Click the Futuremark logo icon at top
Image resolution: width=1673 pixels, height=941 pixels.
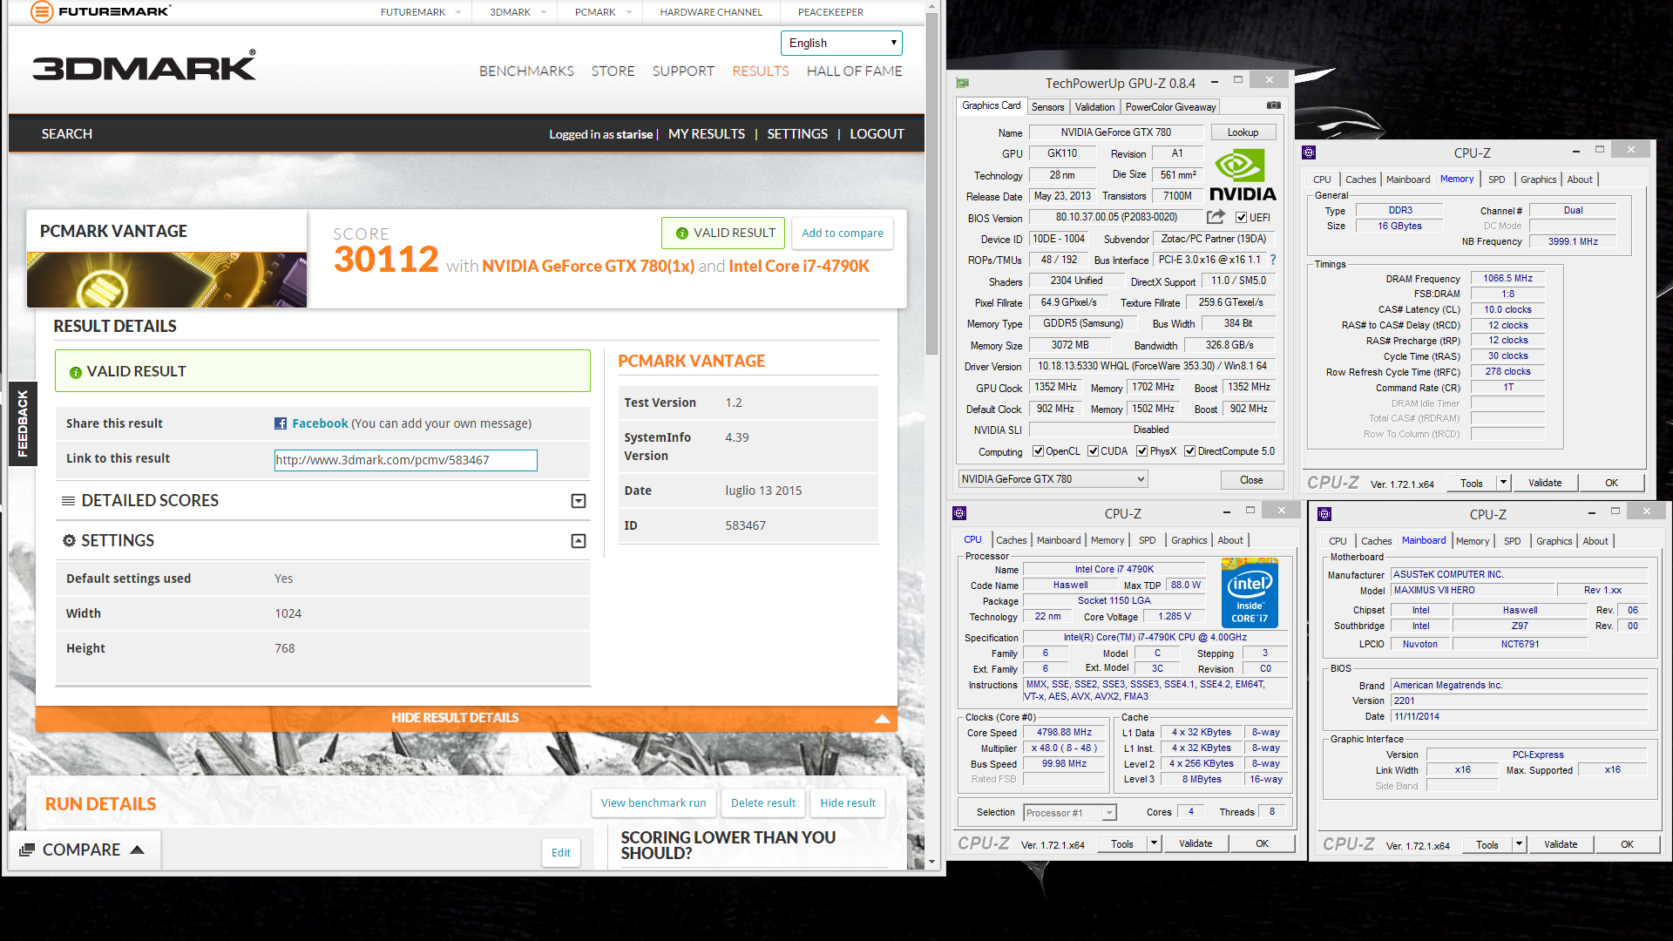[x=42, y=11]
